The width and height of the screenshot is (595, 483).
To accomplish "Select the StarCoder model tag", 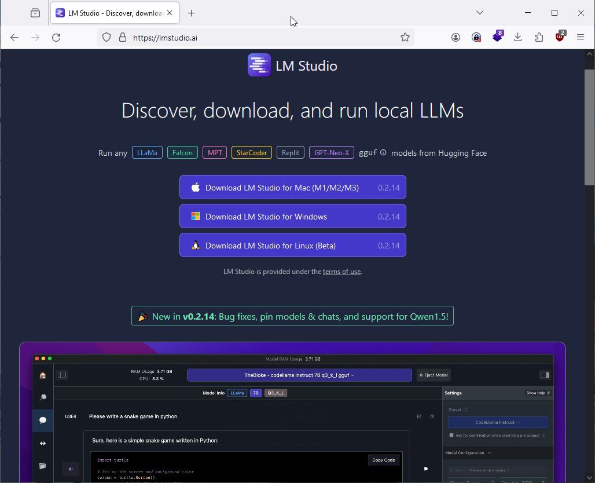I will (252, 152).
